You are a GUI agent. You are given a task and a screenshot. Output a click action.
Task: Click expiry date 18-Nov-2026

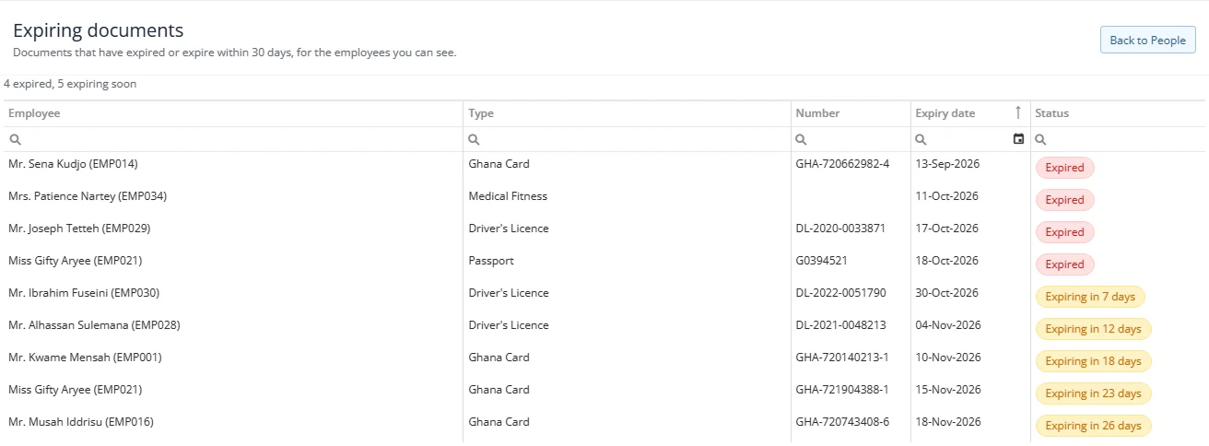click(948, 422)
